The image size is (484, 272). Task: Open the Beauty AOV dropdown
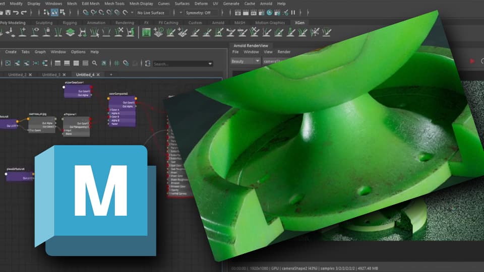[246, 61]
